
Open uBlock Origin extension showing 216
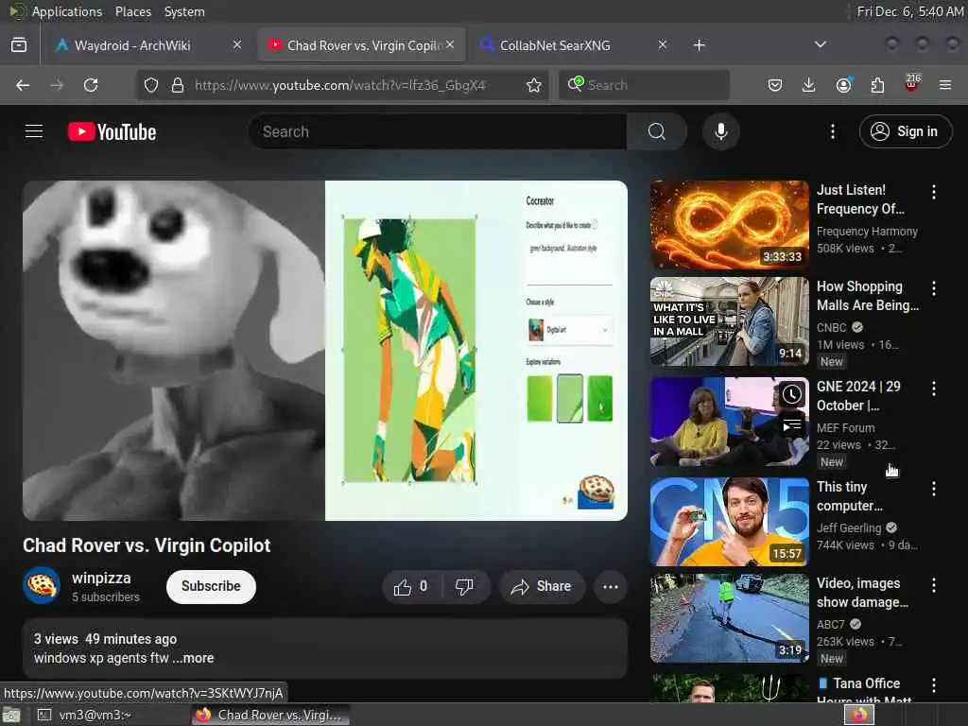click(912, 84)
